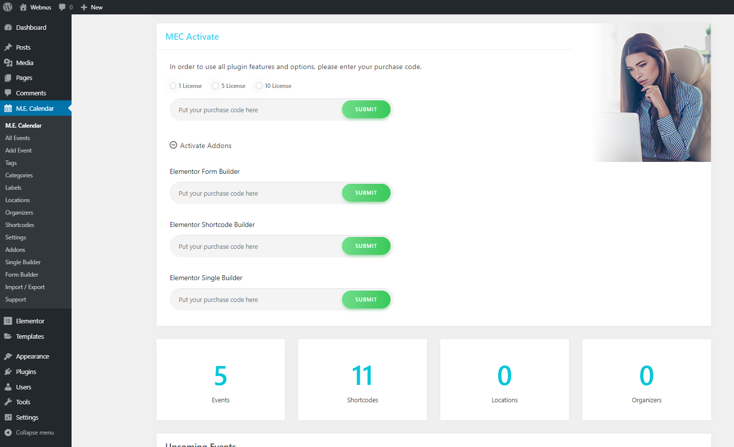The image size is (734, 447).
Task: Click the Pages icon in sidebar
Action: click(x=8, y=78)
